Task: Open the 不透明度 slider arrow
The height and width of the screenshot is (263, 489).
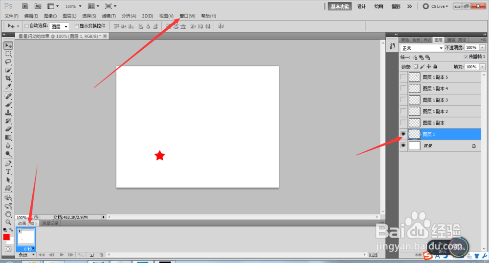Action: click(483, 48)
